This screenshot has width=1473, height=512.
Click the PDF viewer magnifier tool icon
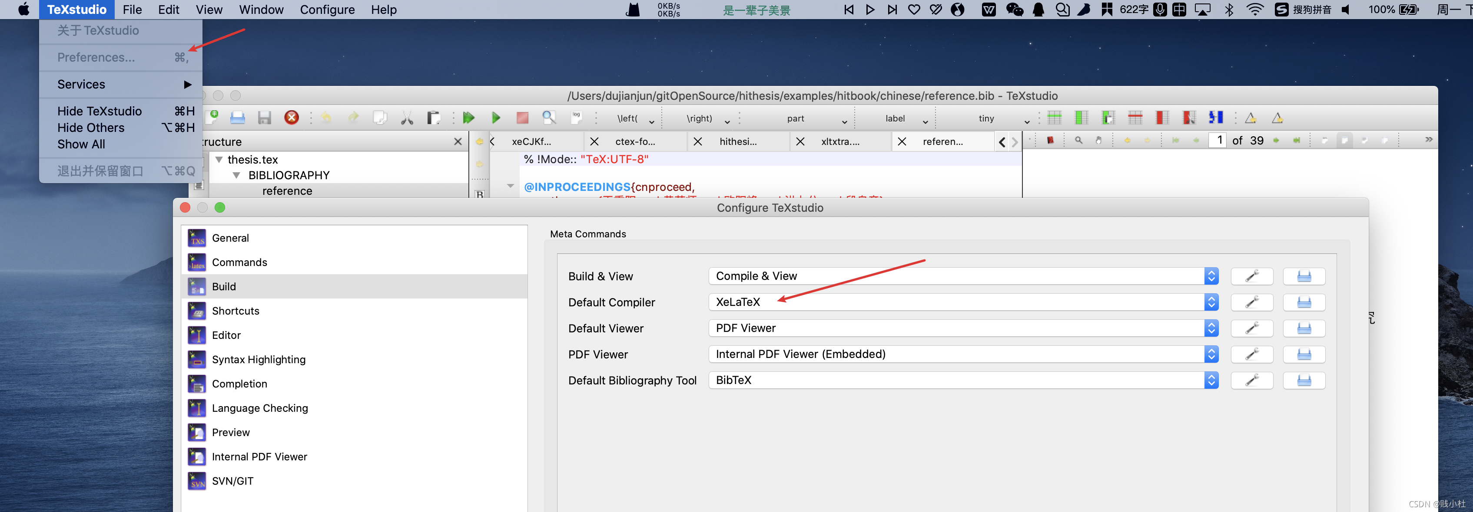[x=1078, y=141]
